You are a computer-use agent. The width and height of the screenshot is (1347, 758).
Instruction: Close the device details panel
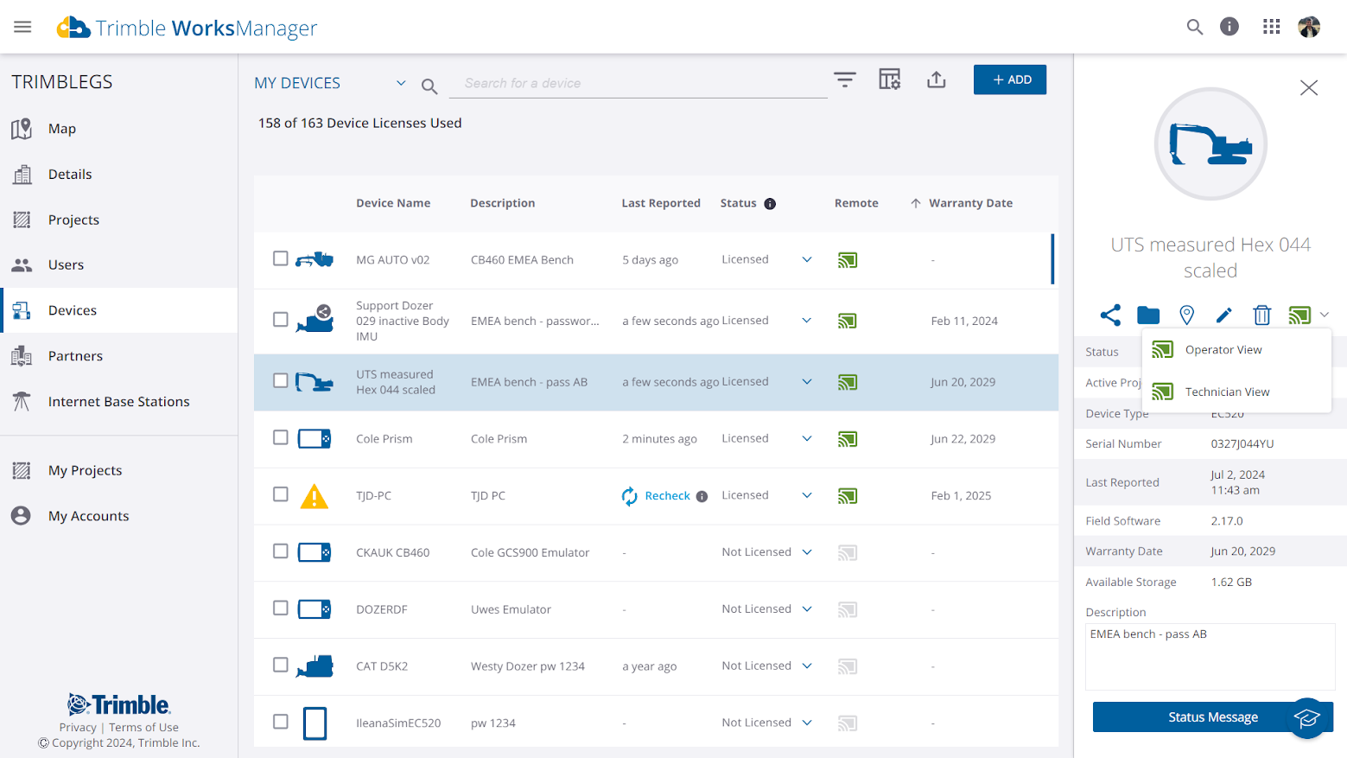pos(1309,87)
